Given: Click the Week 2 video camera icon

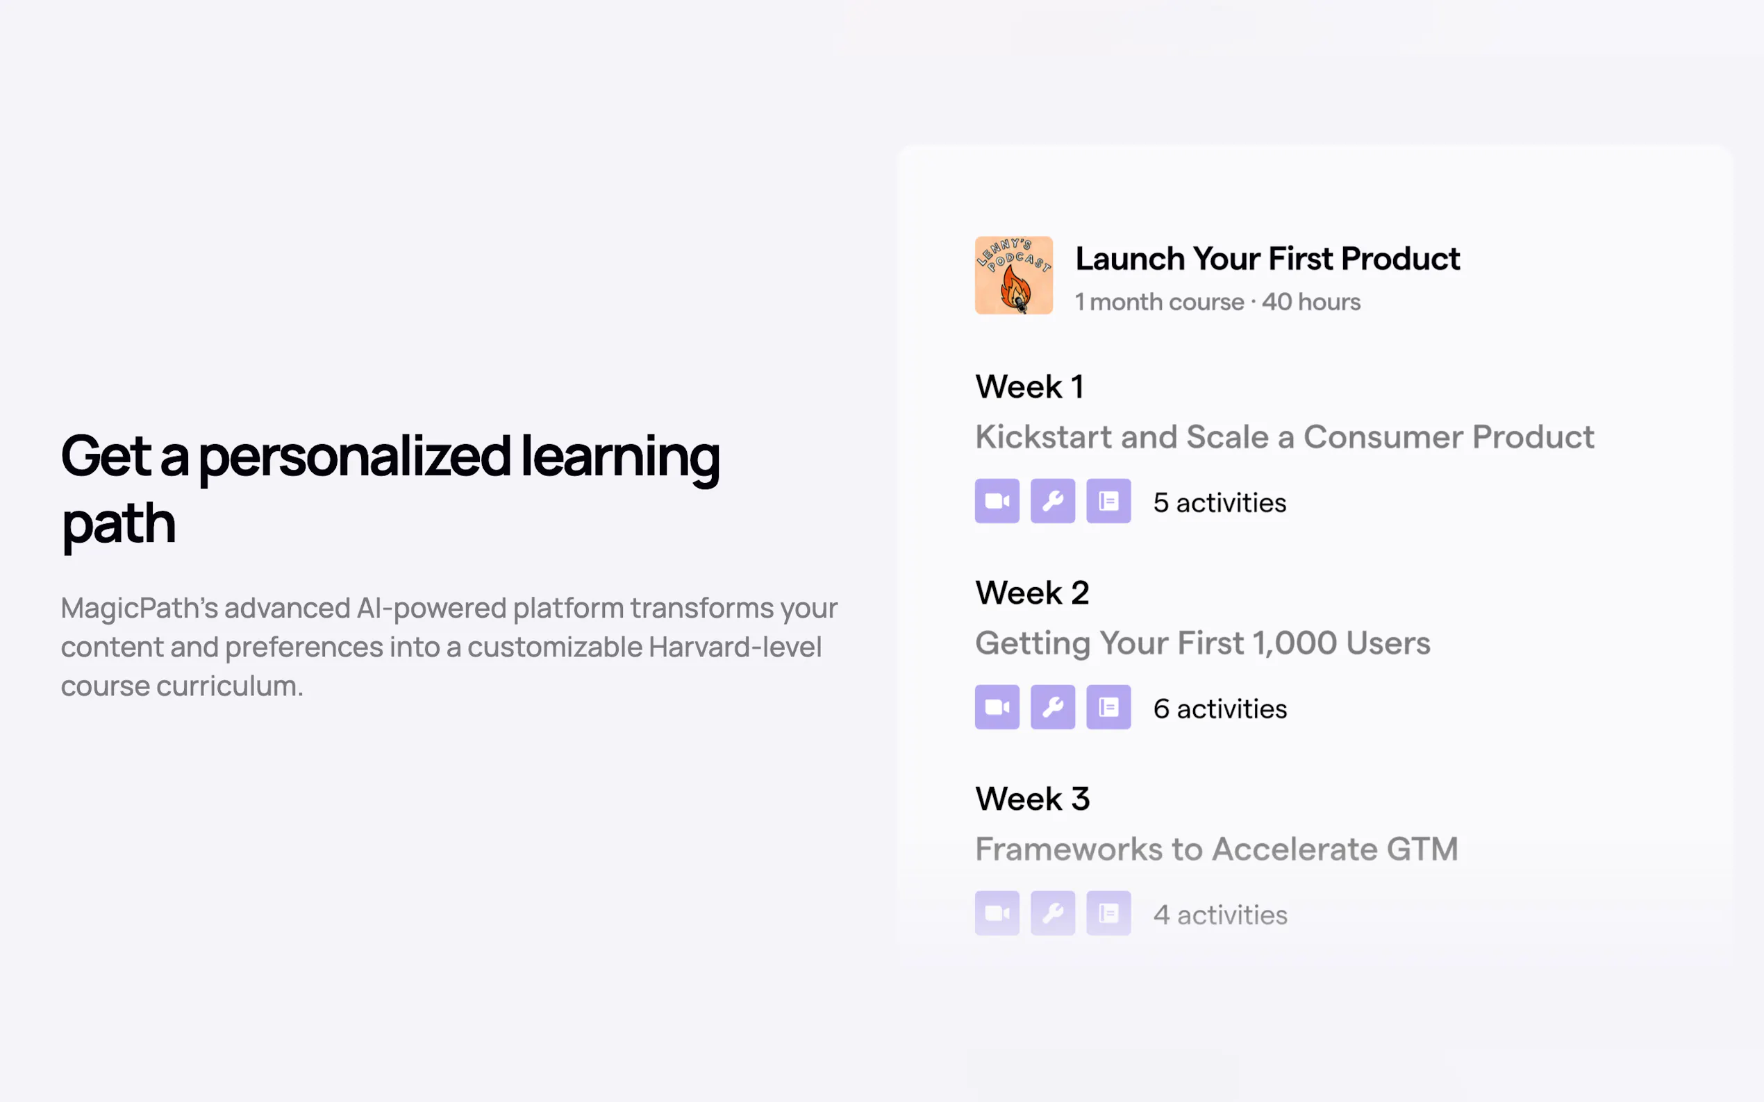Looking at the screenshot, I should 997,707.
